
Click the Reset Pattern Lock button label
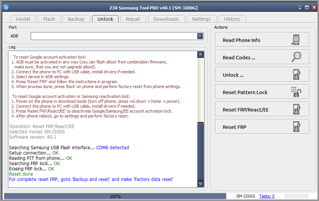245,92
